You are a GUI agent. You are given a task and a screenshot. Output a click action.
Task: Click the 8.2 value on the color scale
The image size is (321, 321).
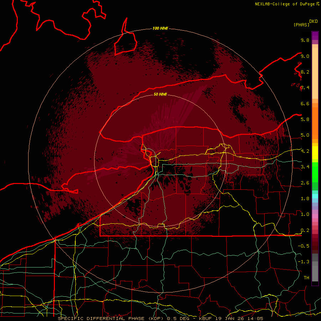click(x=305, y=72)
